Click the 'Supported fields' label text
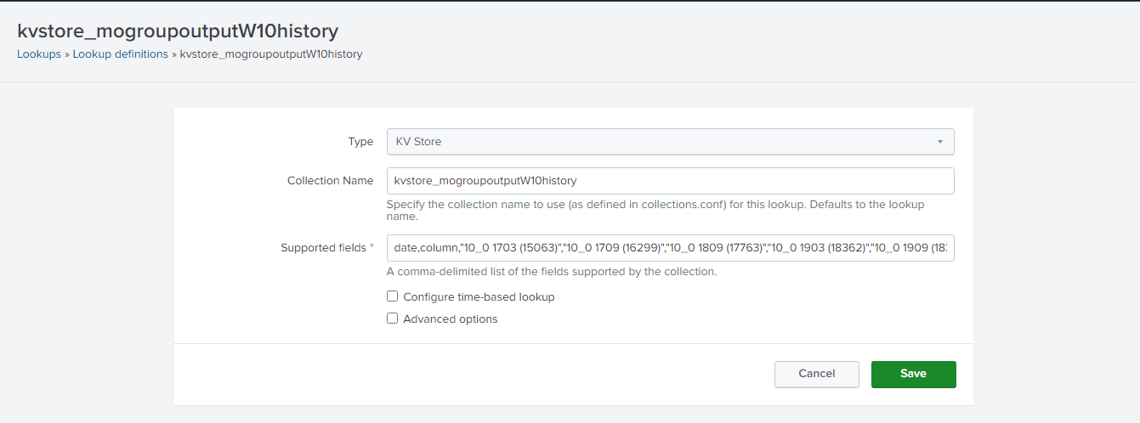The height and width of the screenshot is (423, 1140). pos(324,248)
